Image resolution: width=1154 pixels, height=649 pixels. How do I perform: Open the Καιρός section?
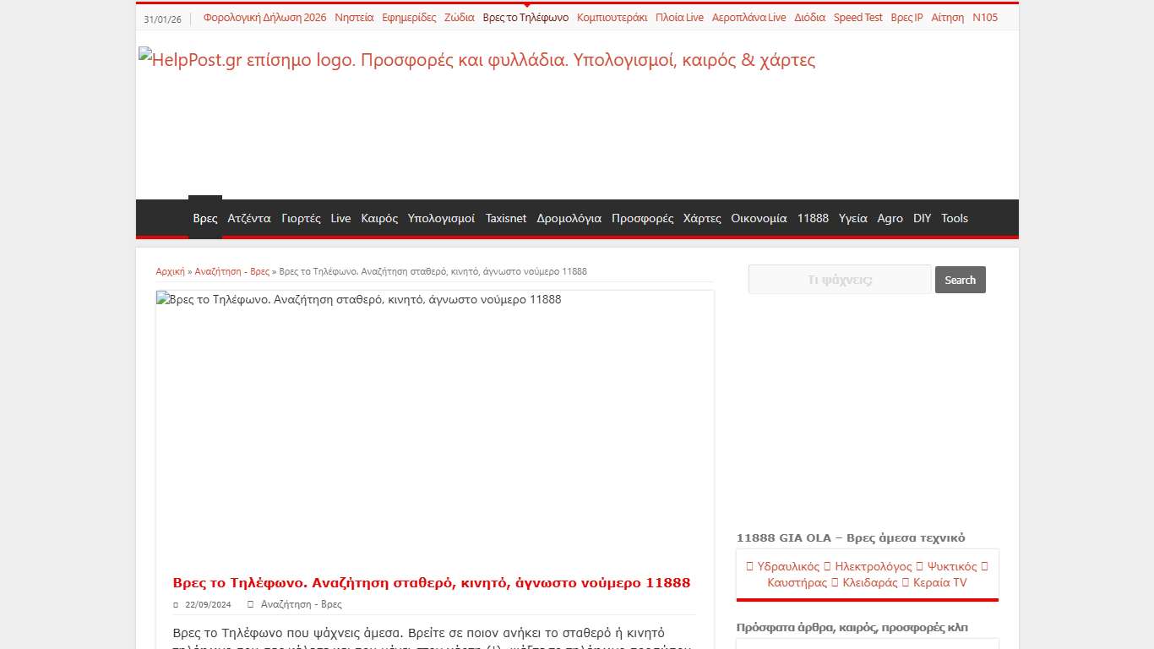point(379,218)
